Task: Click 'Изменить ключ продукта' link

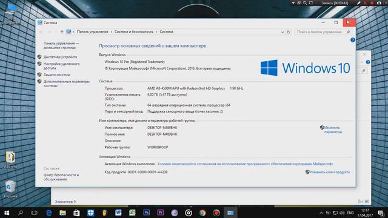Action: tap(330, 172)
